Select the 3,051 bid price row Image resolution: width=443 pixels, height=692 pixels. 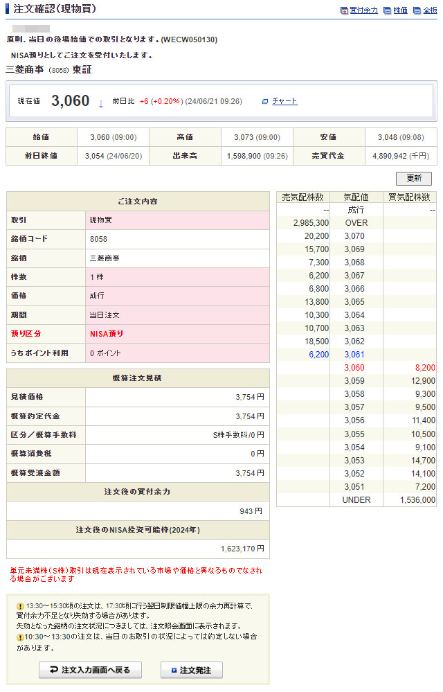coord(356,486)
